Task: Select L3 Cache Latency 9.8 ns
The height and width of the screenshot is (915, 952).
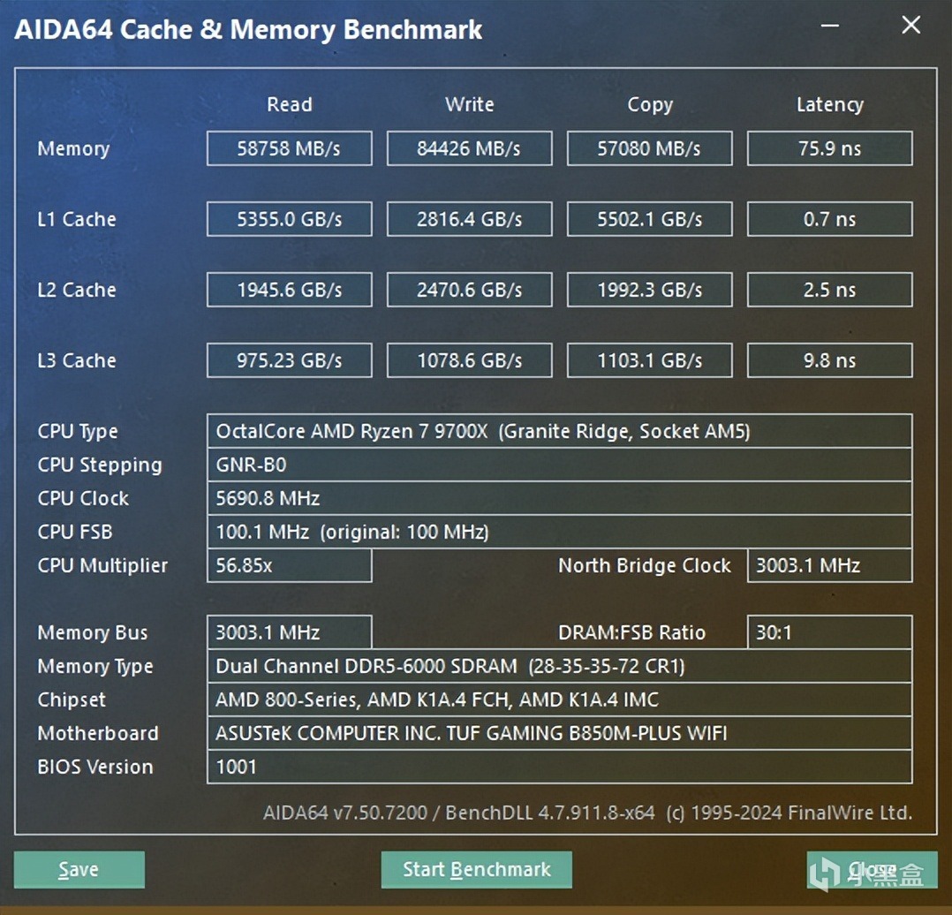Action: [x=830, y=360]
